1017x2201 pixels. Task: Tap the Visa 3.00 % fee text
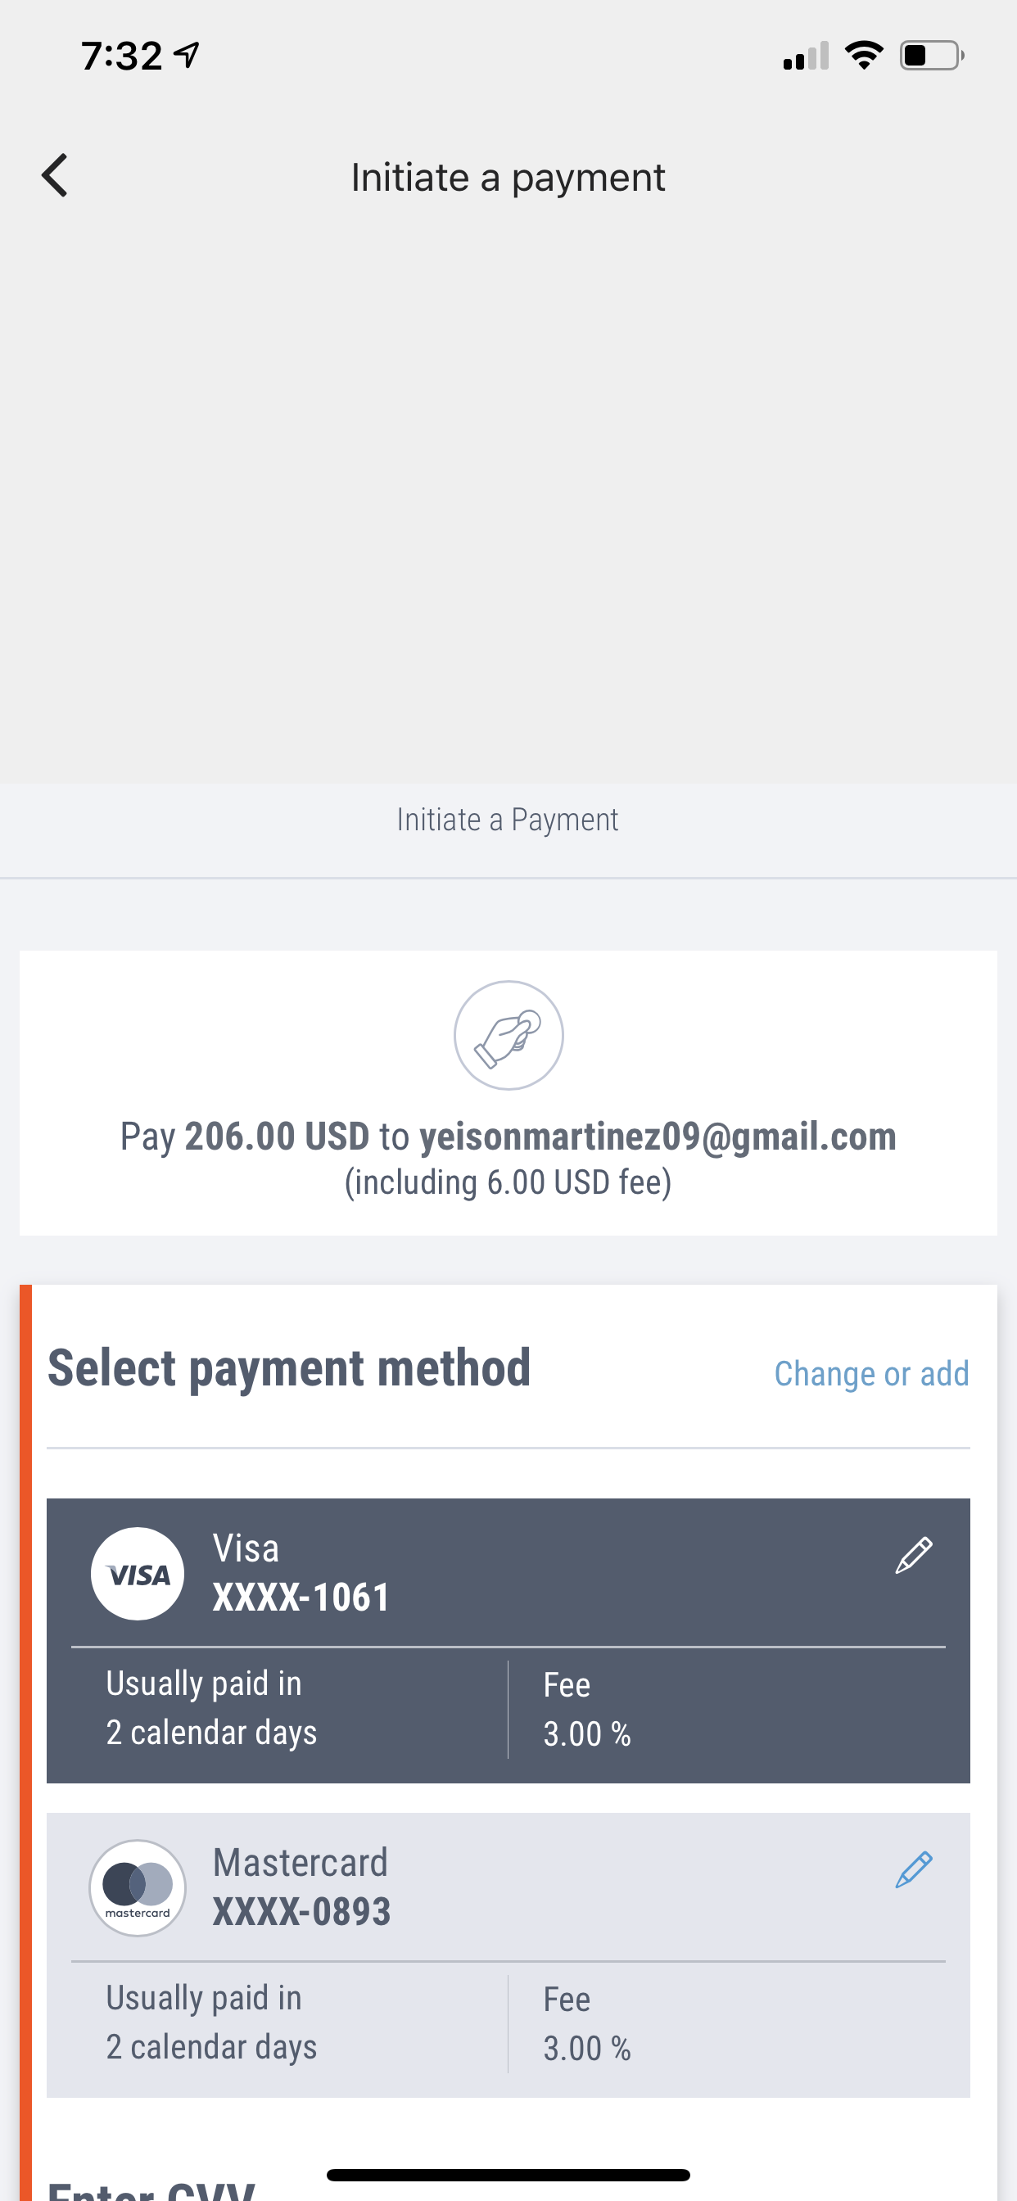[587, 1733]
